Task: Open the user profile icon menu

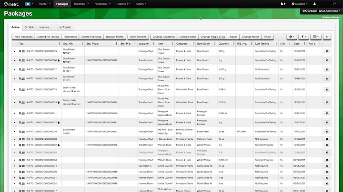Action: (314, 4)
